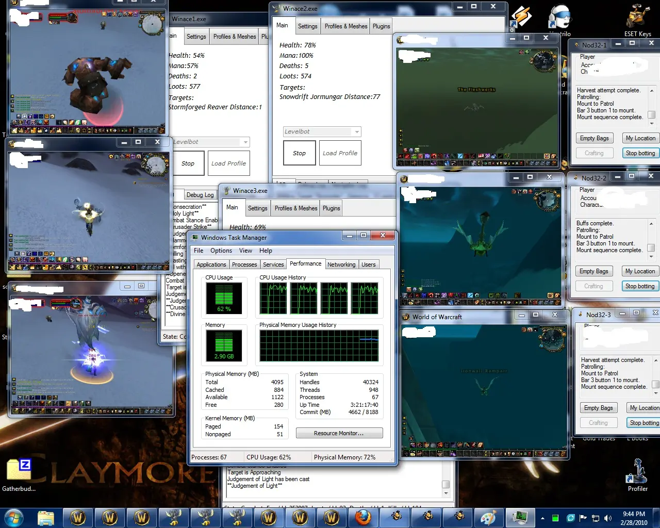Click the bottom log scrollbar down arrow
Viewport: 660px width, 528px height.
pyautogui.click(x=446, y=493)
